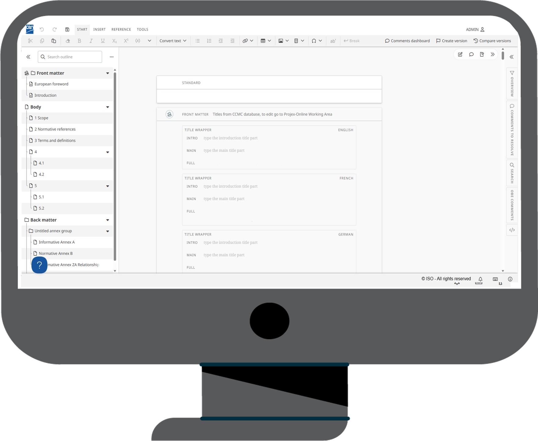The height and width of the screenshot is (441, 538).
Task: Click the insert table icon
Action: coord(263,41)
